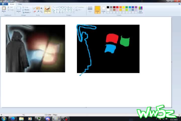Viewport: 181px width, 121px height.
Task: Pick the red color swatch
Action: tap(117, 7)
